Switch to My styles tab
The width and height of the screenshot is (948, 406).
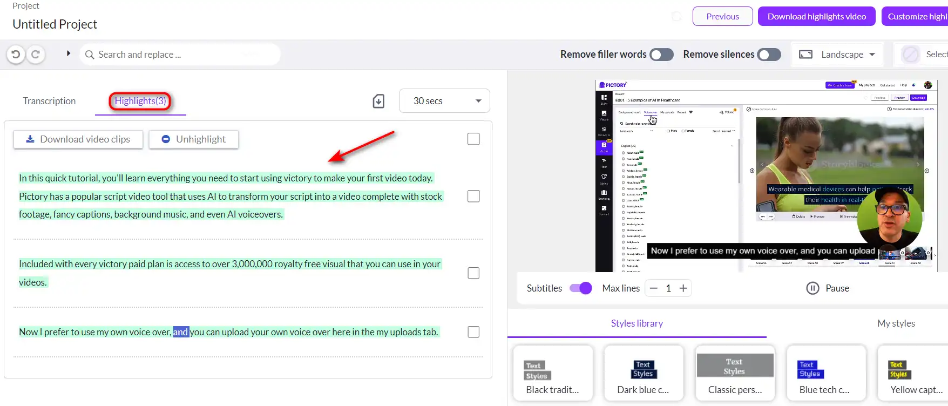[x=896, y=323]
